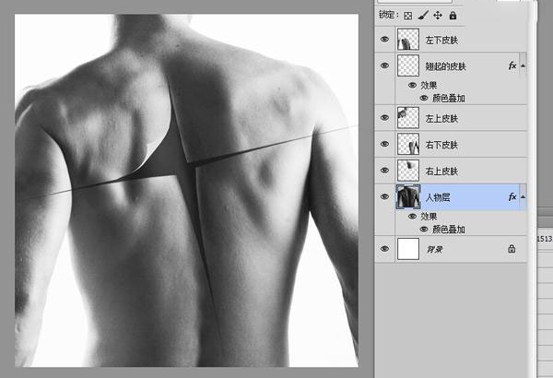
Task: Click the 背景 layer white thumbnail
Action: point(407,249)
